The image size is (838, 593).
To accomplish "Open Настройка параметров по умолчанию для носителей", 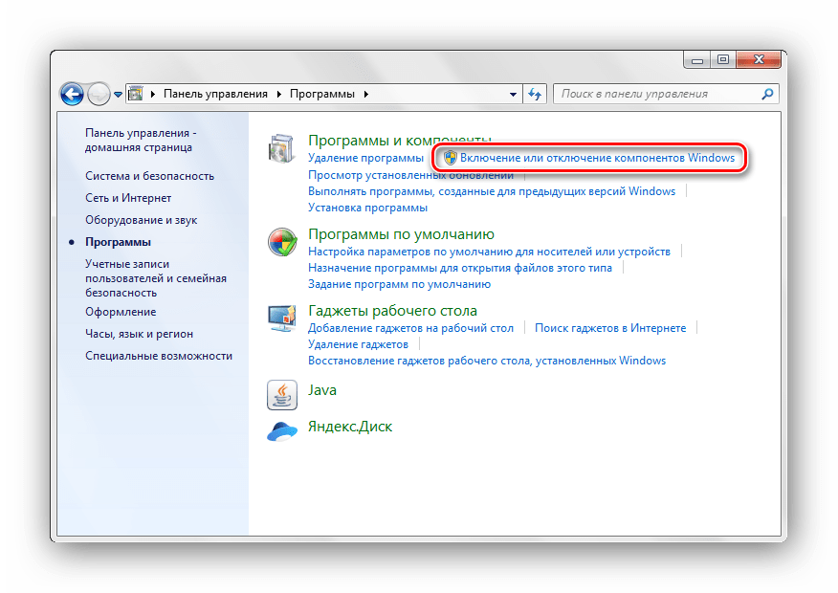I will click(x=489, y=252).
